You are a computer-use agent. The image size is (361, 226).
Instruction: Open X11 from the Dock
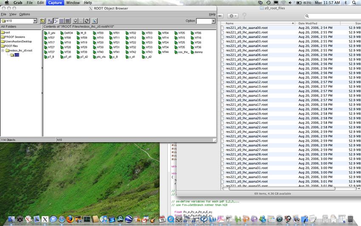[x=45, y=219]
